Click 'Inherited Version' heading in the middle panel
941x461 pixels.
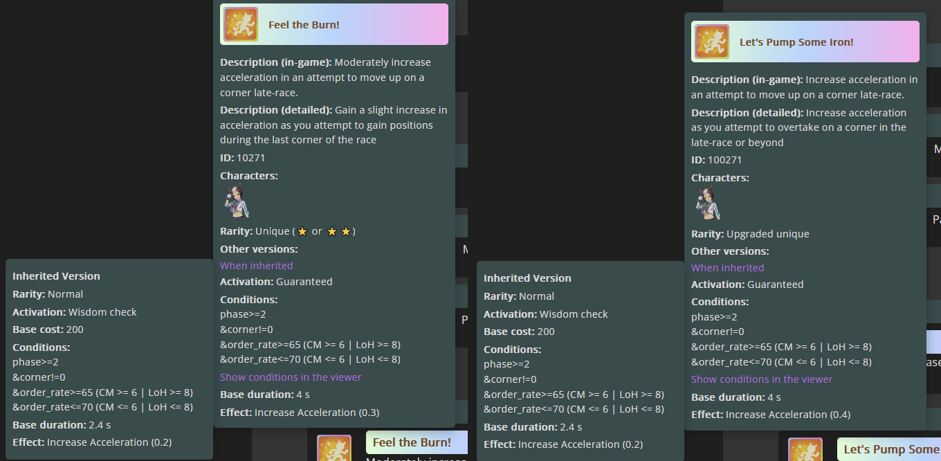[527, 278]
